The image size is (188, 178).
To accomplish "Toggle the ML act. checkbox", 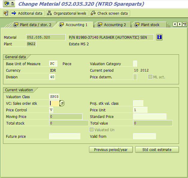I will [150, 77].
